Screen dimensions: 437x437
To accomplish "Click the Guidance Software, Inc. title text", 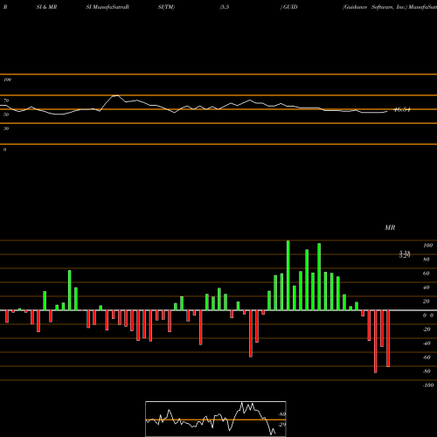I will coord(375,7).
